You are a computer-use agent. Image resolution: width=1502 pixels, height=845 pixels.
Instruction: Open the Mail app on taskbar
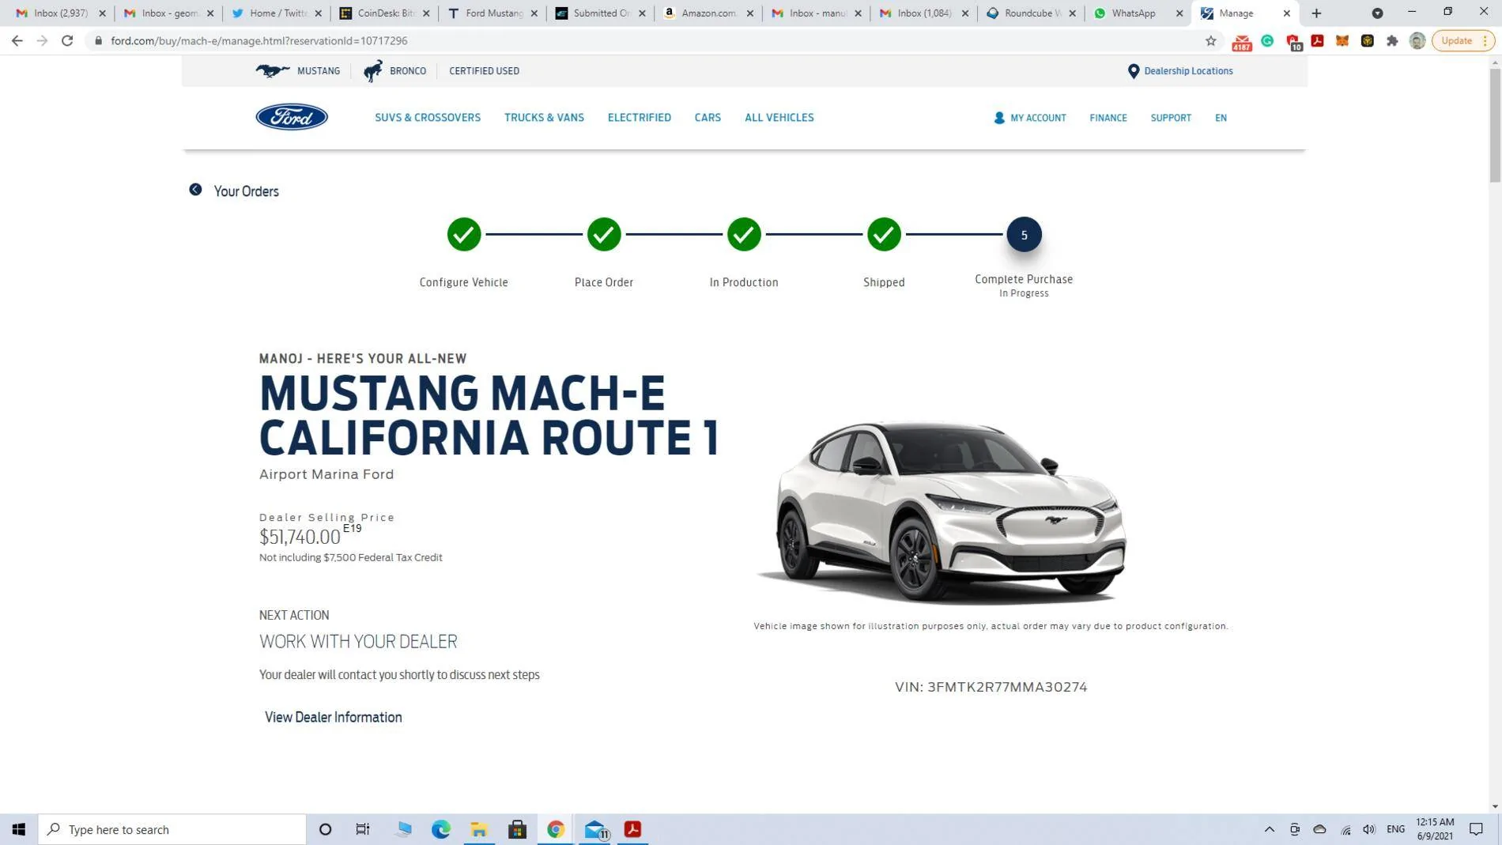pos(594,829)
